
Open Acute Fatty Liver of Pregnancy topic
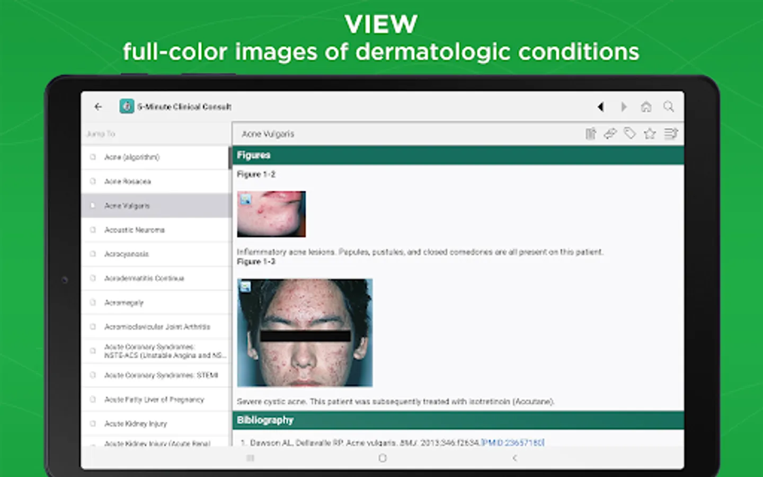coord(156,400)
